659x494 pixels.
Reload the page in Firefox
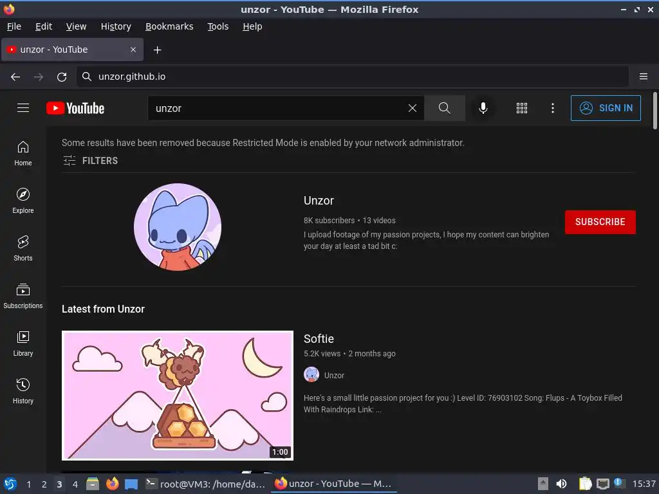tap(62, 77)
